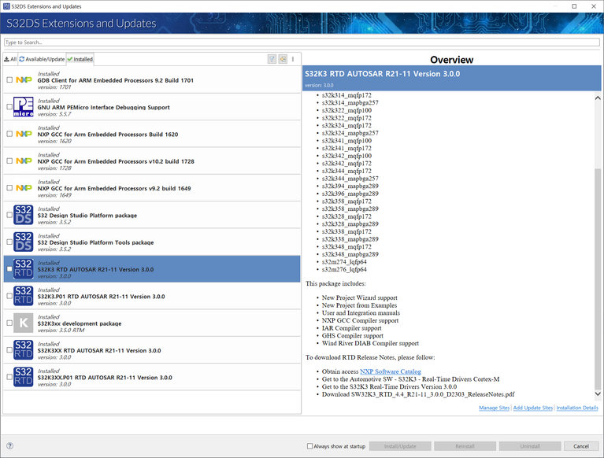Check the GDB Client for ARM checkbox

tap(9, 79)
